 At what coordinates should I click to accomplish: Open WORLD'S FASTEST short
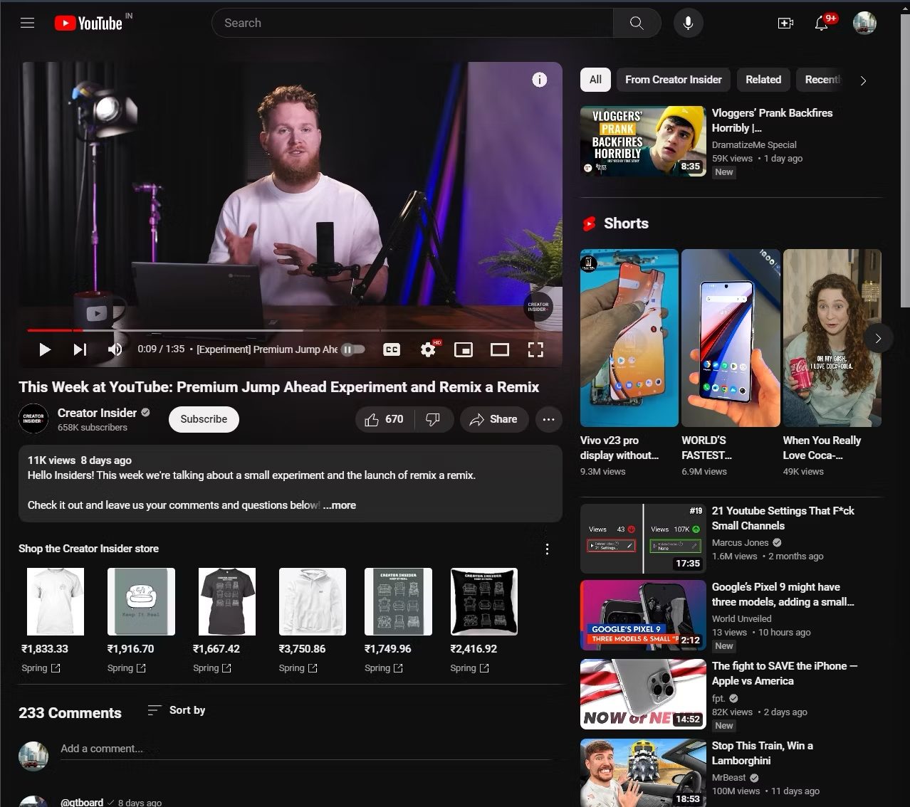click(731, 338)
